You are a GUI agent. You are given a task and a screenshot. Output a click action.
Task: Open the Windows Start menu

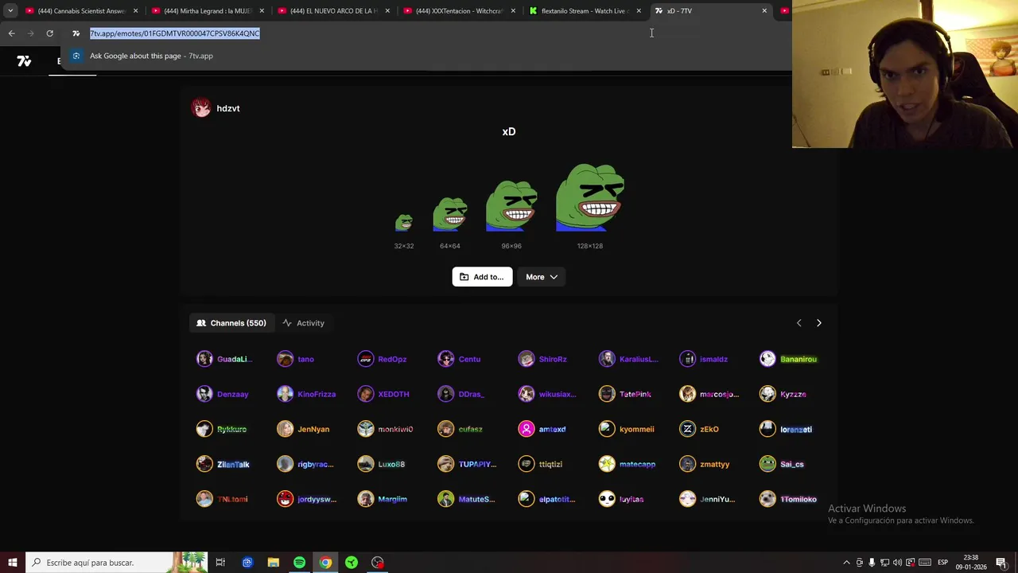click(13, 563)
